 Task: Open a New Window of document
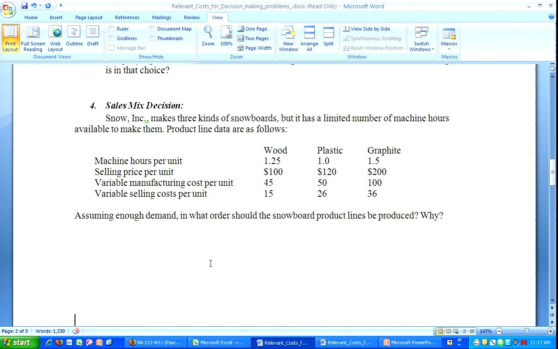point(288,38)
